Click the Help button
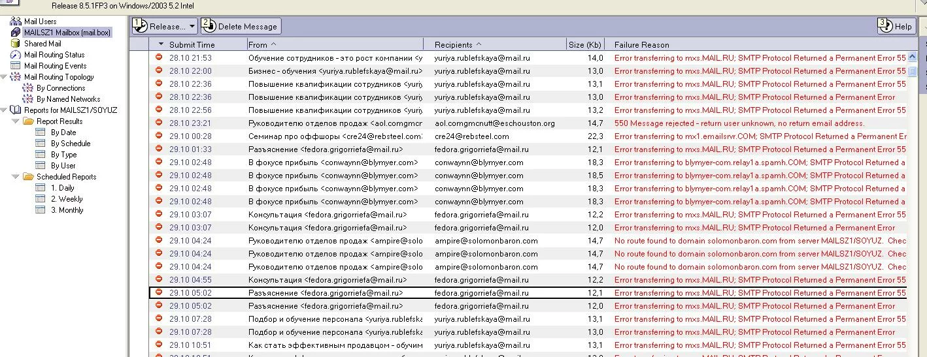The width and height of the screenshot is (927, 357). pyautogui.click(x=896, y=26)
